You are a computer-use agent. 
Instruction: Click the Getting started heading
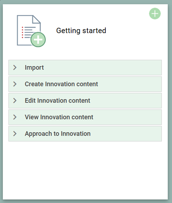click(81, 31)
